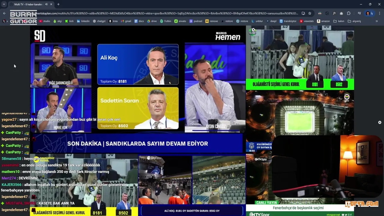Viewport: 384px width, 216px height.
Task: Open the kick bookmark
Action: tap(69, 21)
